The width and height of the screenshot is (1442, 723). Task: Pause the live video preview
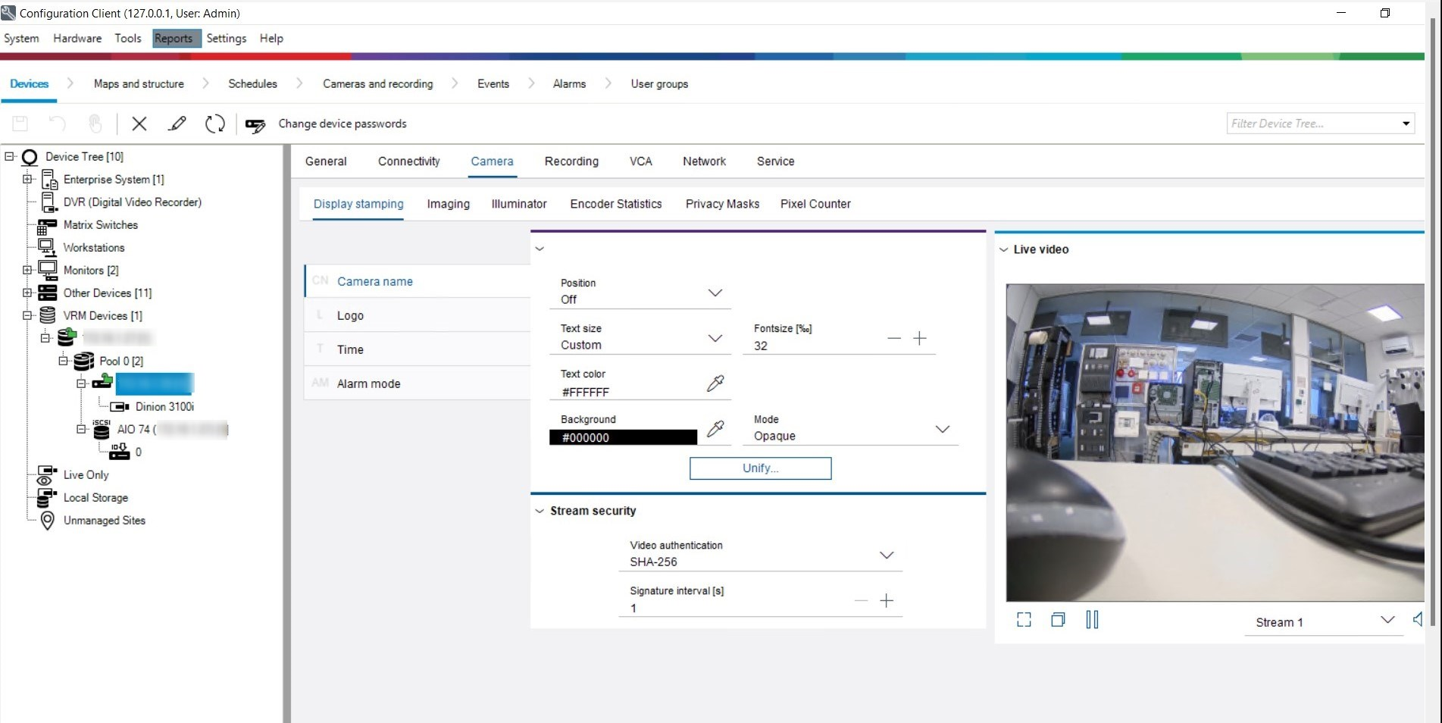(x=1092, y=620)
